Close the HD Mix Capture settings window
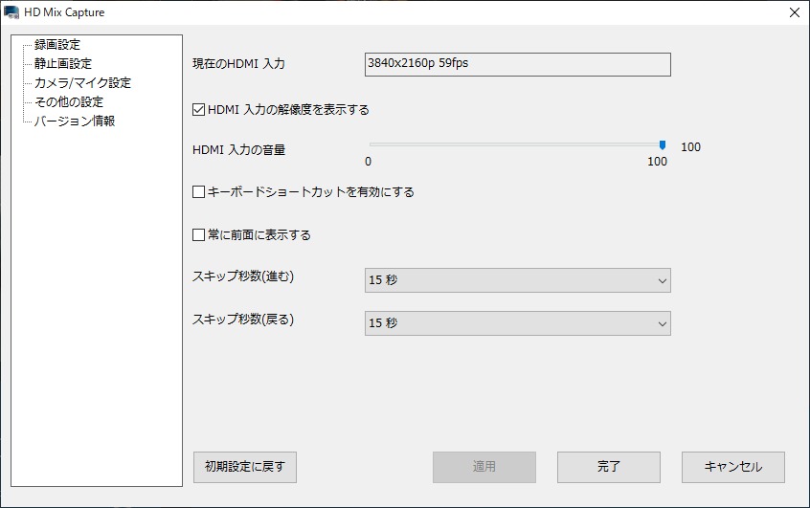810x508 pixels. pyautogui.click(x=794, y=12)
